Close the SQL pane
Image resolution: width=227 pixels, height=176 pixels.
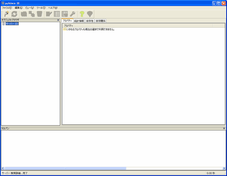[x=224, y=128]
